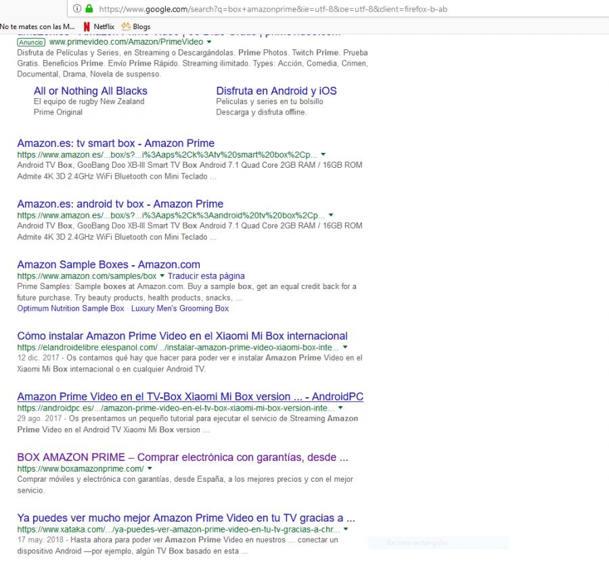Open 'Ya puedes ver mucho mejor Amazon Prime Video' result
609x565 pixels.
click(x=186, y=518)
